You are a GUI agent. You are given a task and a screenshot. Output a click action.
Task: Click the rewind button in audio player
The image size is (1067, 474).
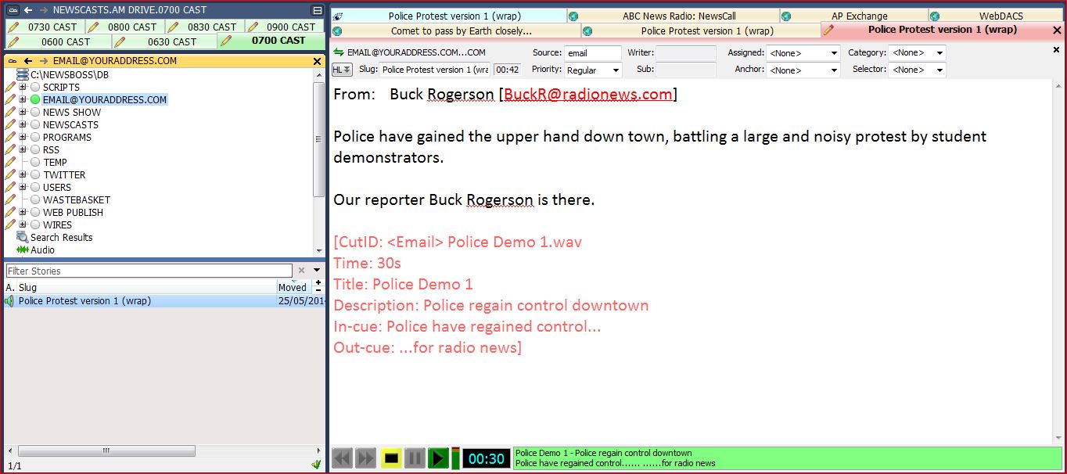click(x=342, y=458)
